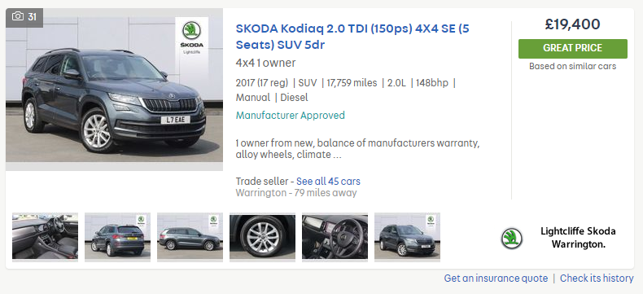The height and width of the screenshot is (294, 643).
Task: Click Check its history link
Action: point(597,279)
